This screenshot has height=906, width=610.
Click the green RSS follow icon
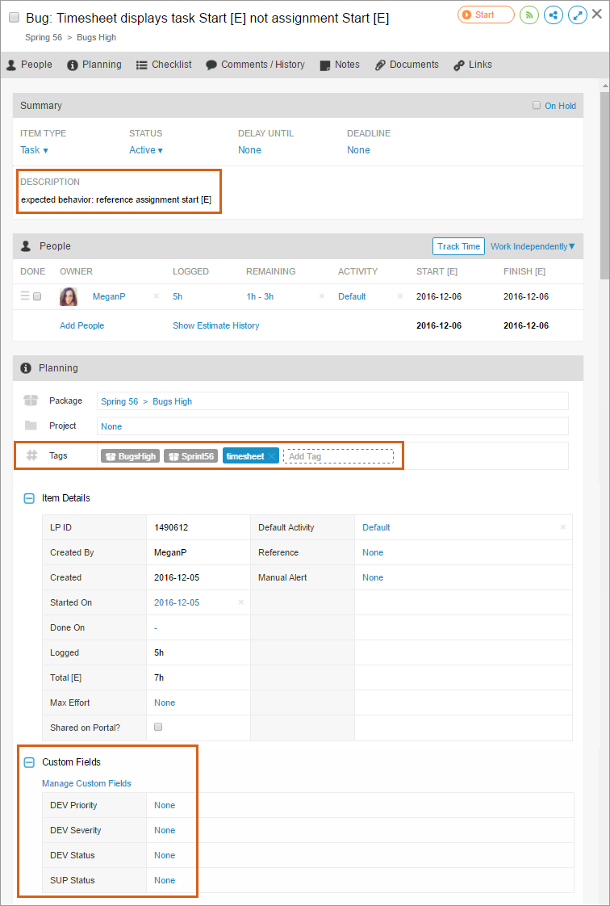click(529, 15)
